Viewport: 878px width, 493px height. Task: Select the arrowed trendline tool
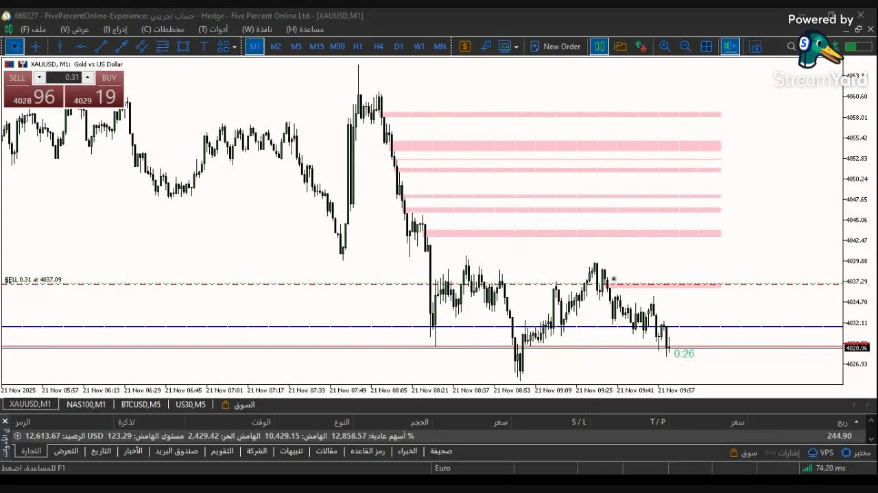click(121, 47)
